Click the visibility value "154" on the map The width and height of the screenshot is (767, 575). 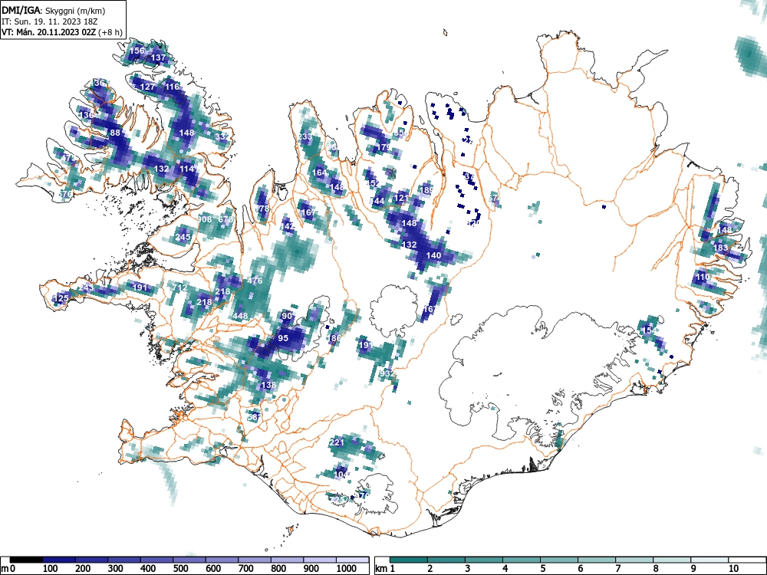click(649, 330)
